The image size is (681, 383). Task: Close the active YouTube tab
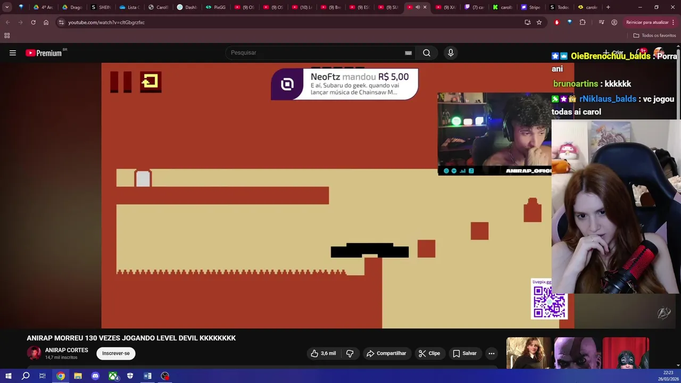pyautogui.click(x=425, y=7)
